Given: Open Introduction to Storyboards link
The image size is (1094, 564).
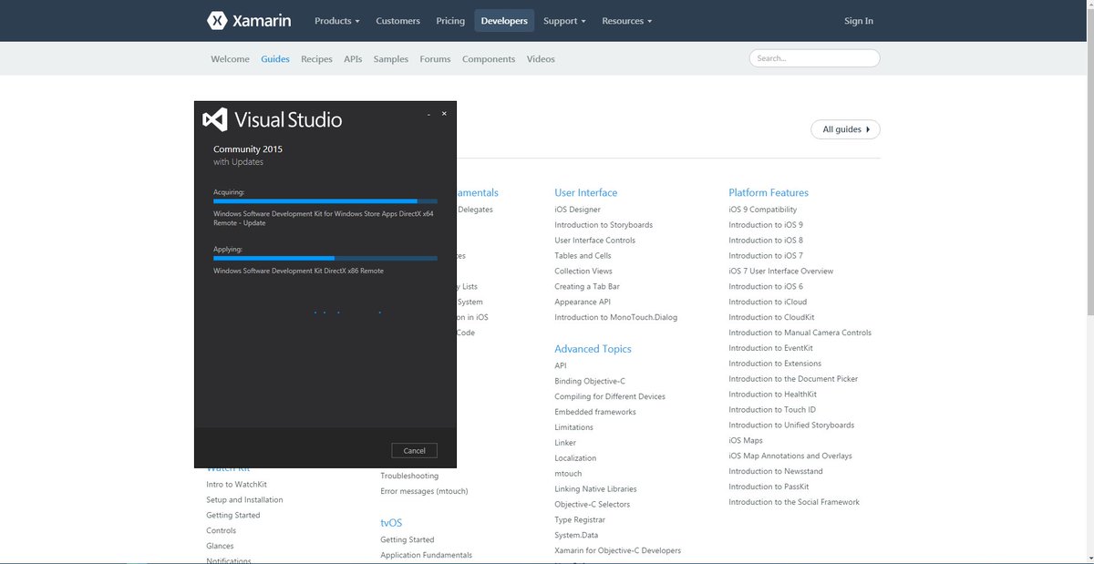Looking at the screenshot, I should pyautogui.click(x=604, y=225).
